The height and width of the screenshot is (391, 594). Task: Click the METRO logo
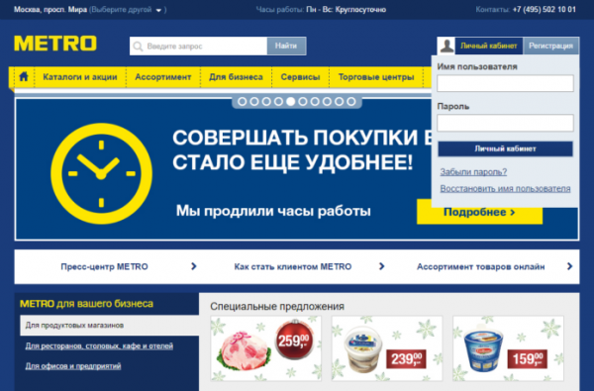55,44
